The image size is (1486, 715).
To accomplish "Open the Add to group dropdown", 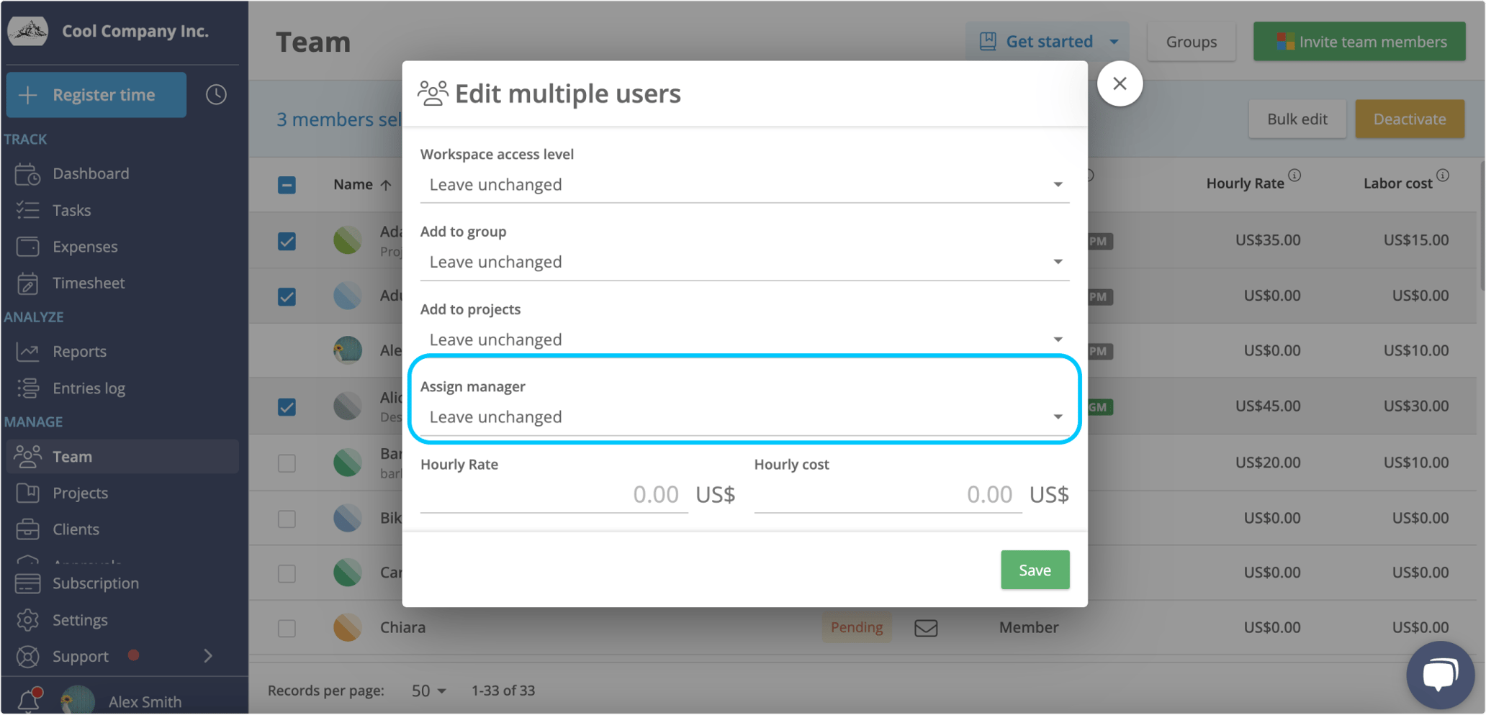I will [x=744, y=262].
